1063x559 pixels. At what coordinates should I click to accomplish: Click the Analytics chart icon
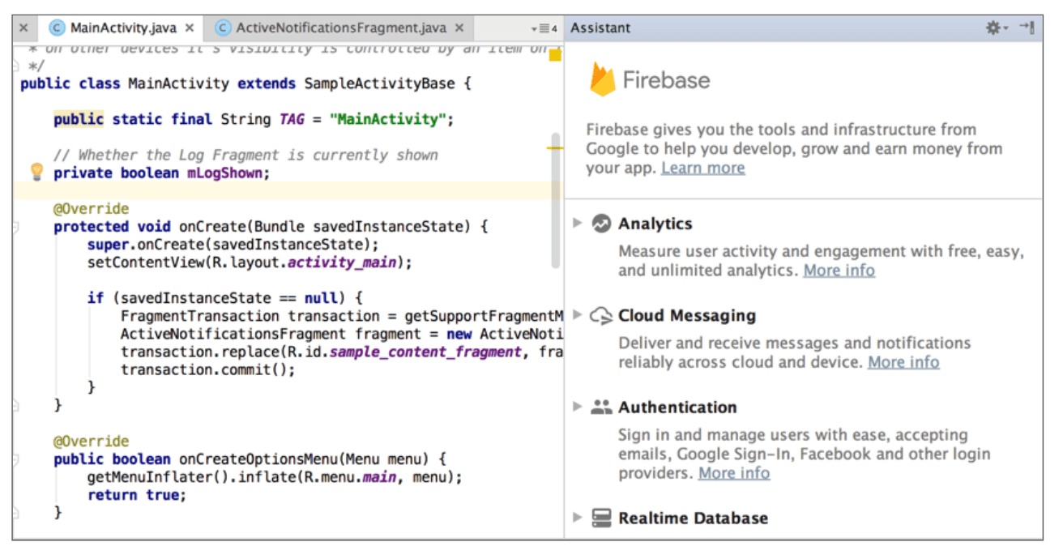[601, 224]
